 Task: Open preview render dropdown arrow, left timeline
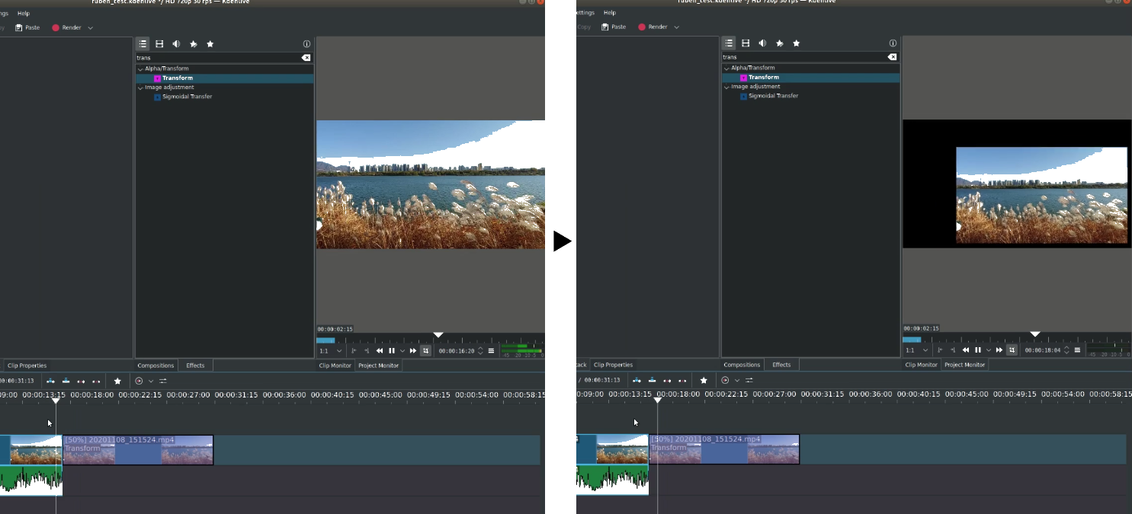pyautogui.click(x=151, y=381)
